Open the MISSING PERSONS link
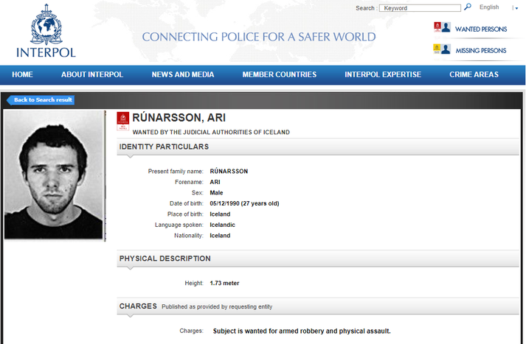The image size is (526, 344). (481, 51)
